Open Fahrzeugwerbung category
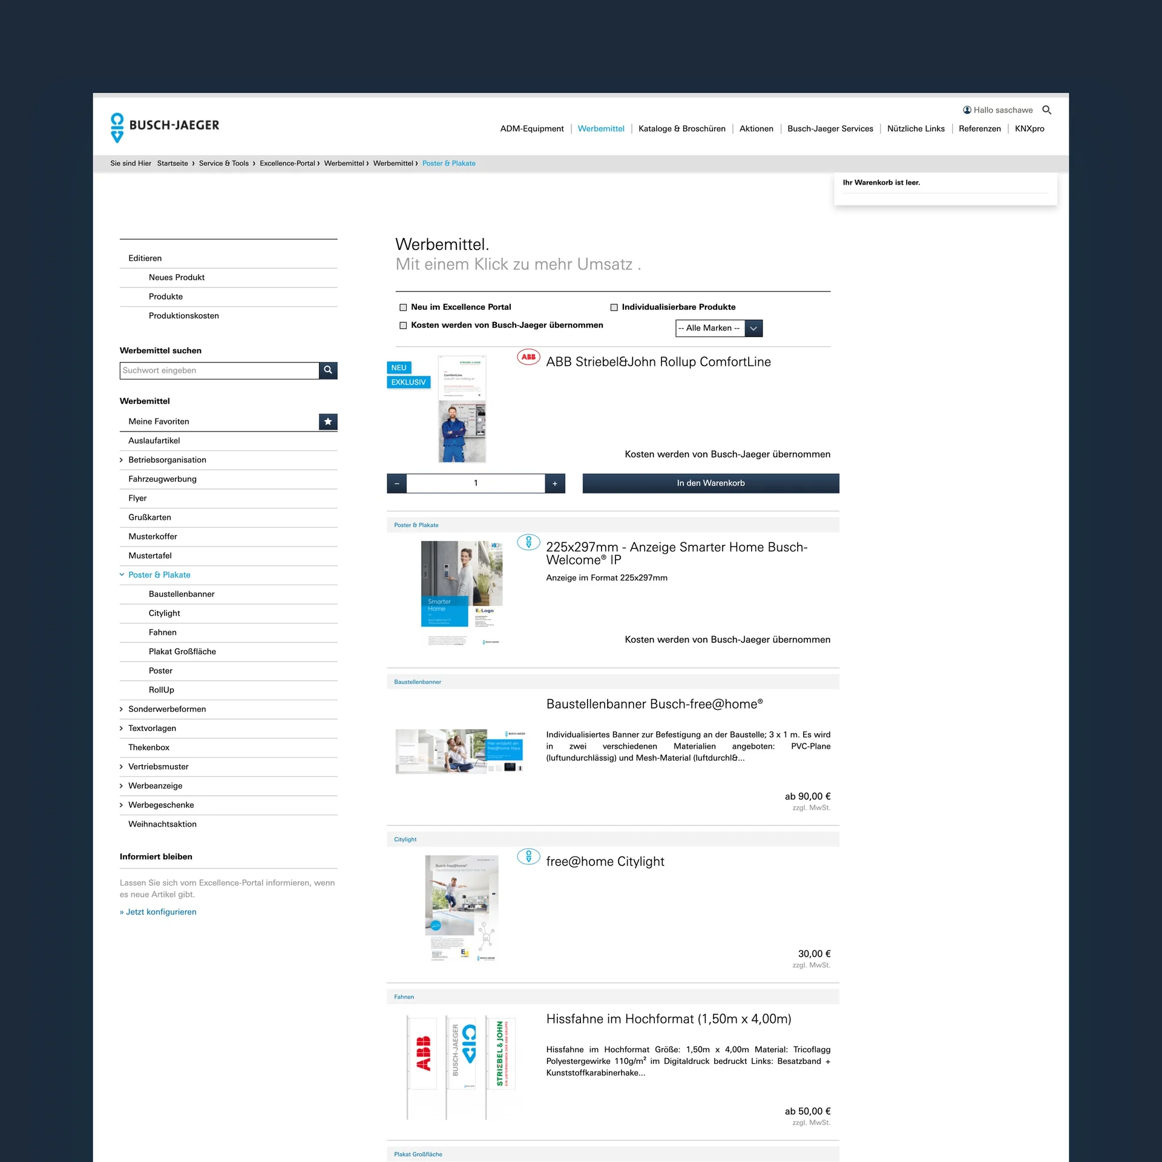Viewport: 1162px width, 1162px height. point(162,479)
